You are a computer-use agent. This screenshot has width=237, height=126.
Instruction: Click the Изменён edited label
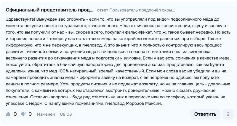pyautogui.click(x=46, y=114)
